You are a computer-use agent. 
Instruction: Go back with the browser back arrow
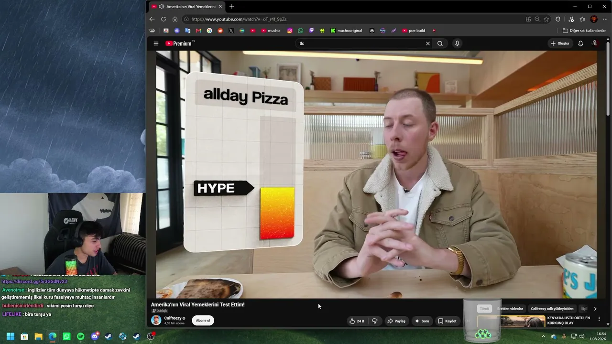tap(152, 19)
